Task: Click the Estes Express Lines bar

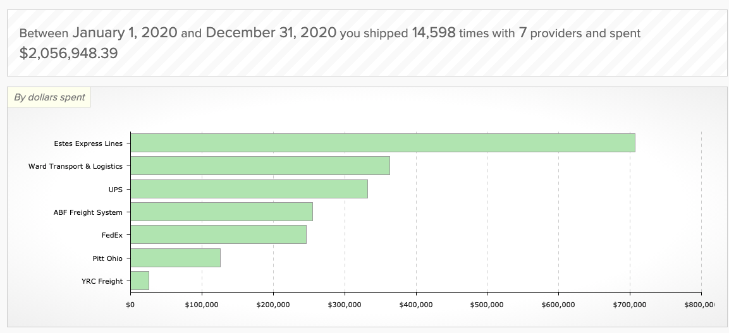Action: (383, 143)
